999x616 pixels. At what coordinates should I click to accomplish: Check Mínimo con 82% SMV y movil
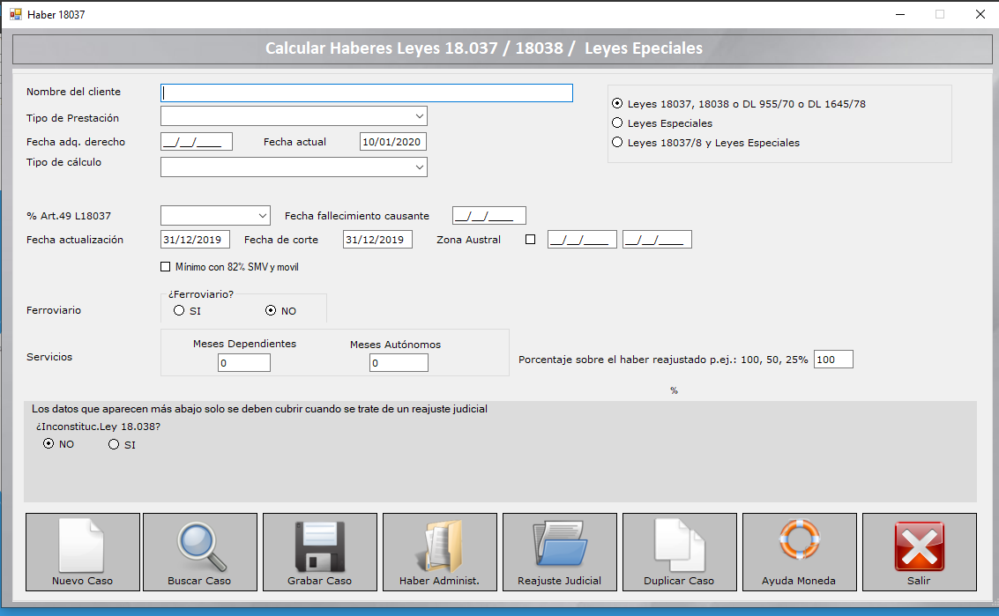click(x=165, y=267)
